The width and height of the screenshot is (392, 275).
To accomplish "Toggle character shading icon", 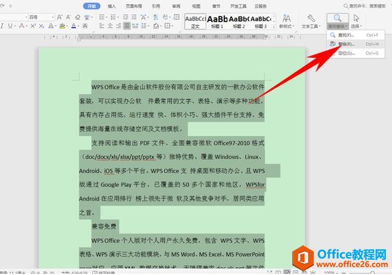I will point(85,26).
